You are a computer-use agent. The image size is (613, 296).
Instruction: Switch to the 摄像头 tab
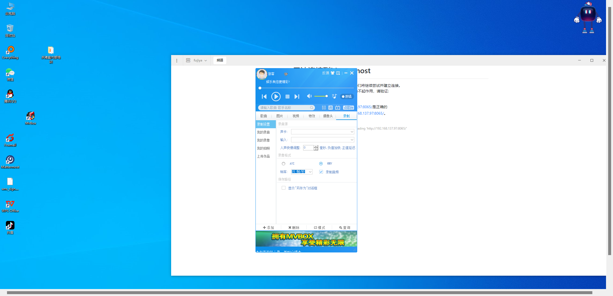click(328, 116)
